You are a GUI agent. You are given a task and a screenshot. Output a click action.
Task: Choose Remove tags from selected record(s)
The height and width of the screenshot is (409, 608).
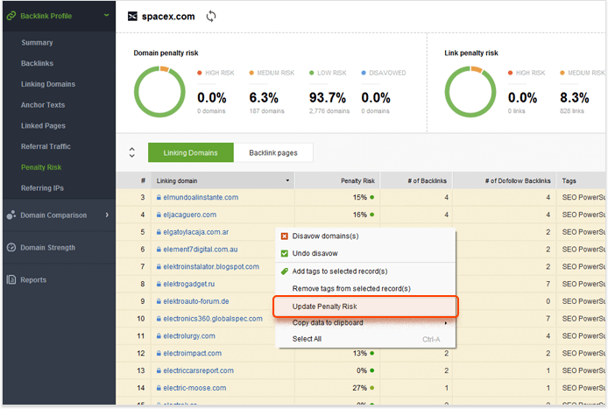365,289
